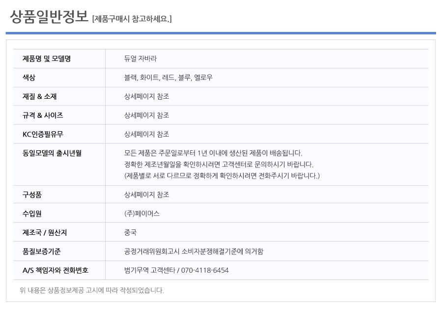Click the 공정거래위원회고시 warranty text

click(193, 252)
